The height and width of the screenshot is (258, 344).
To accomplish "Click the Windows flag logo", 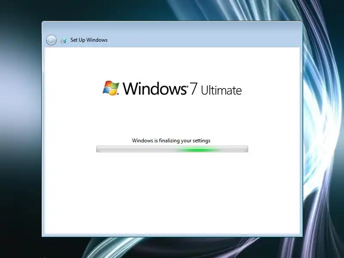I will 111,88.
